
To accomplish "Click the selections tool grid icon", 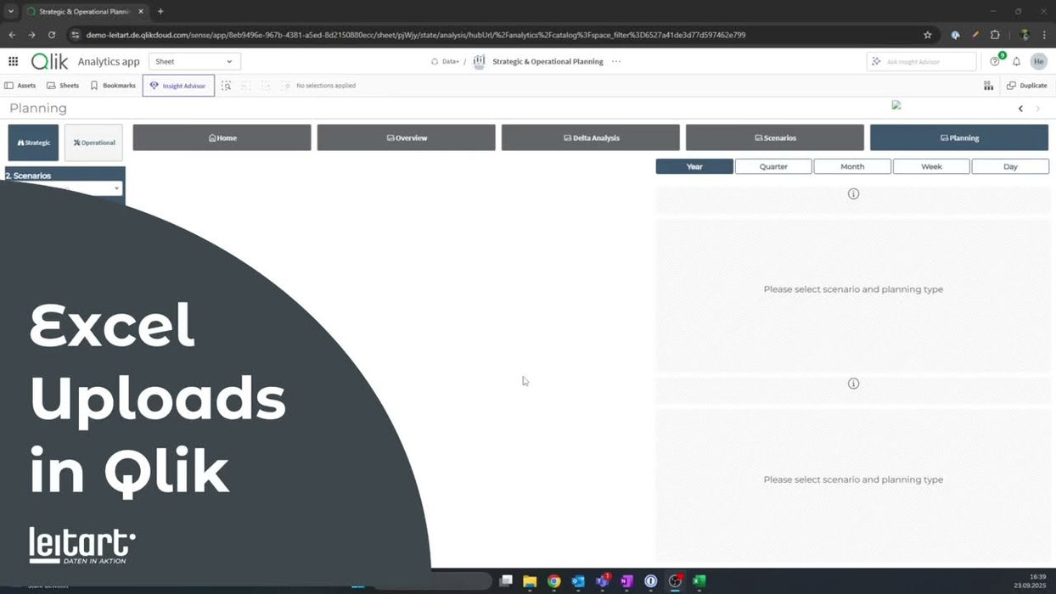I will pyautogui.click(x=988, y=86).
